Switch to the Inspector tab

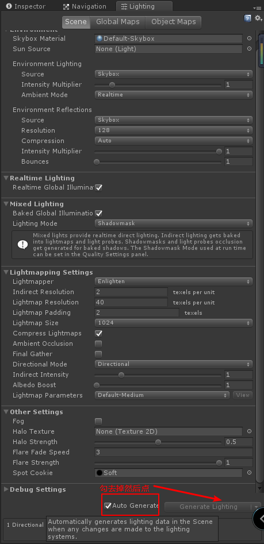click(x=26, y=6)
